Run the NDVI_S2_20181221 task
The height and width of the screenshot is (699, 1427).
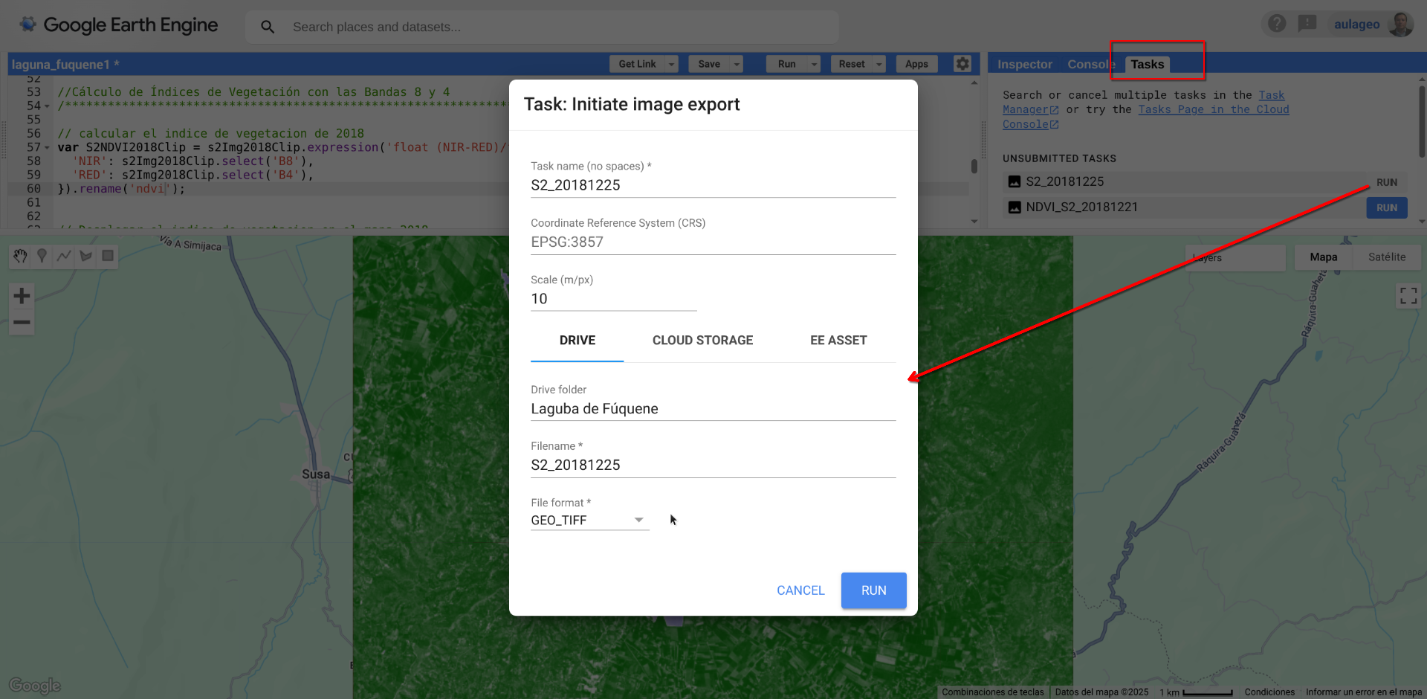1386,208
